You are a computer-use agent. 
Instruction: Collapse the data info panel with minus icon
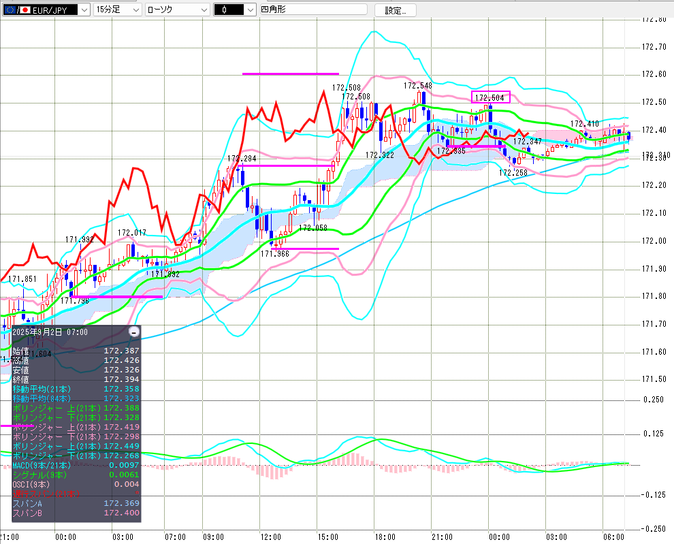134,332
